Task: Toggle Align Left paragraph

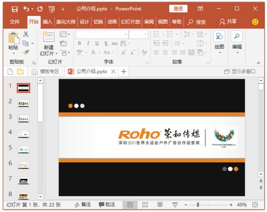Action: coord(156,52)
